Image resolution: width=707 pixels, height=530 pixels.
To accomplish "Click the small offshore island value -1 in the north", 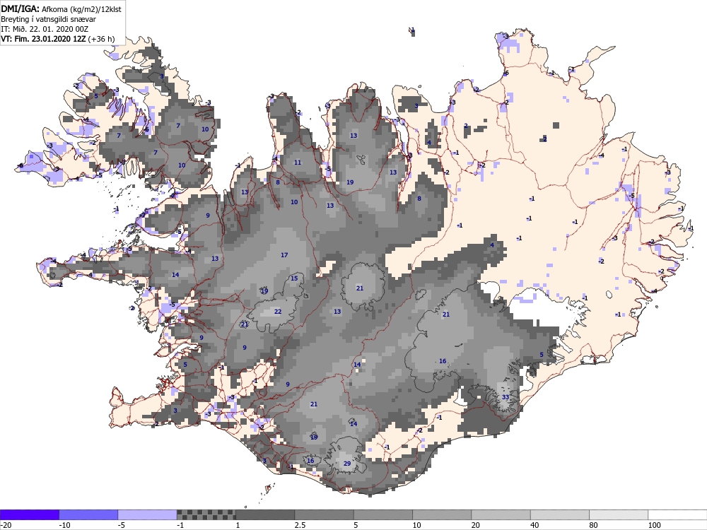I will pyautogui.click(x=412, y=30).
